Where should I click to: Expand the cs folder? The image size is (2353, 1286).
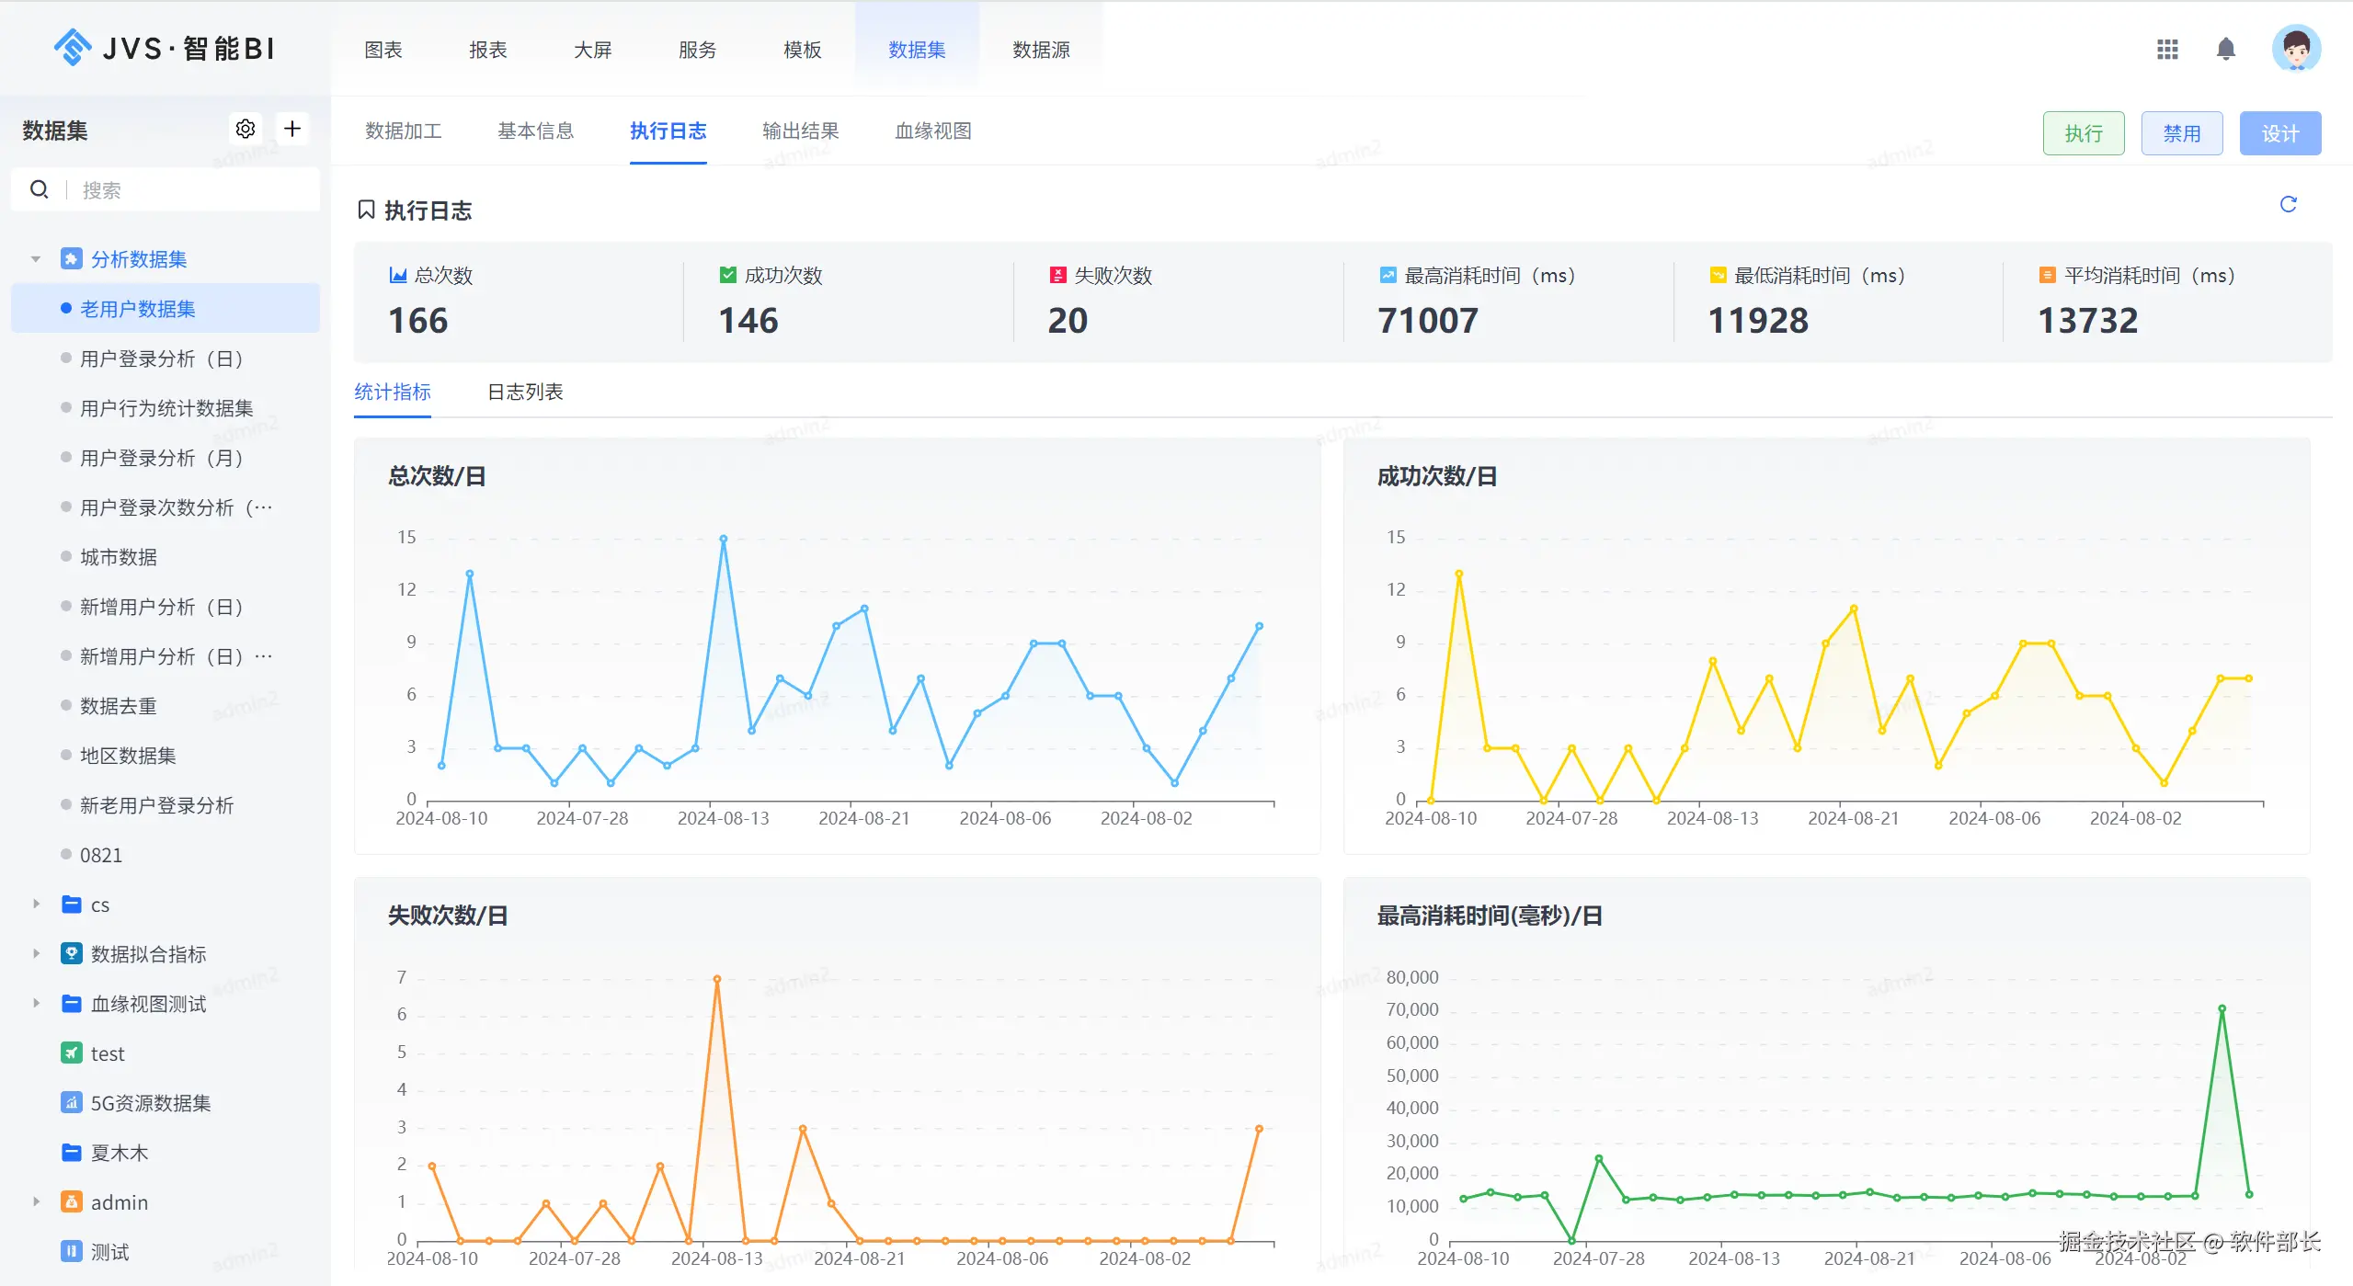[36, 905]
